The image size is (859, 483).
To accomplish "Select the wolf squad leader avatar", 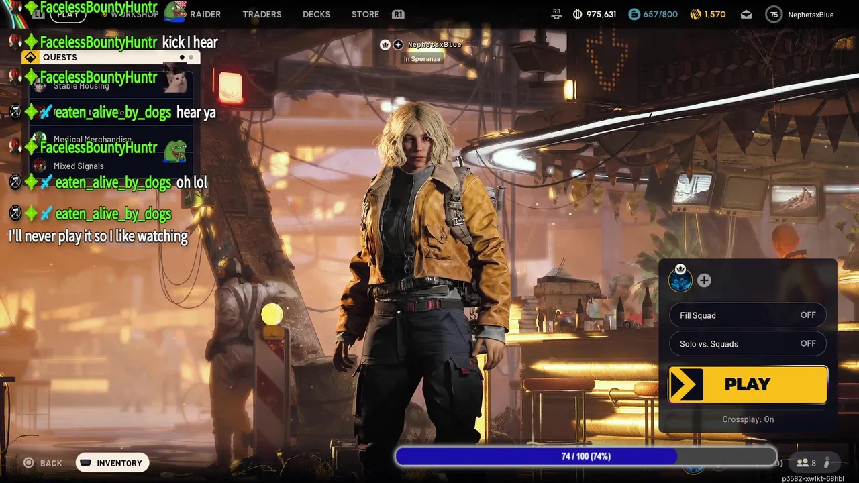I will pyautogui.click(x=680, y=280).
